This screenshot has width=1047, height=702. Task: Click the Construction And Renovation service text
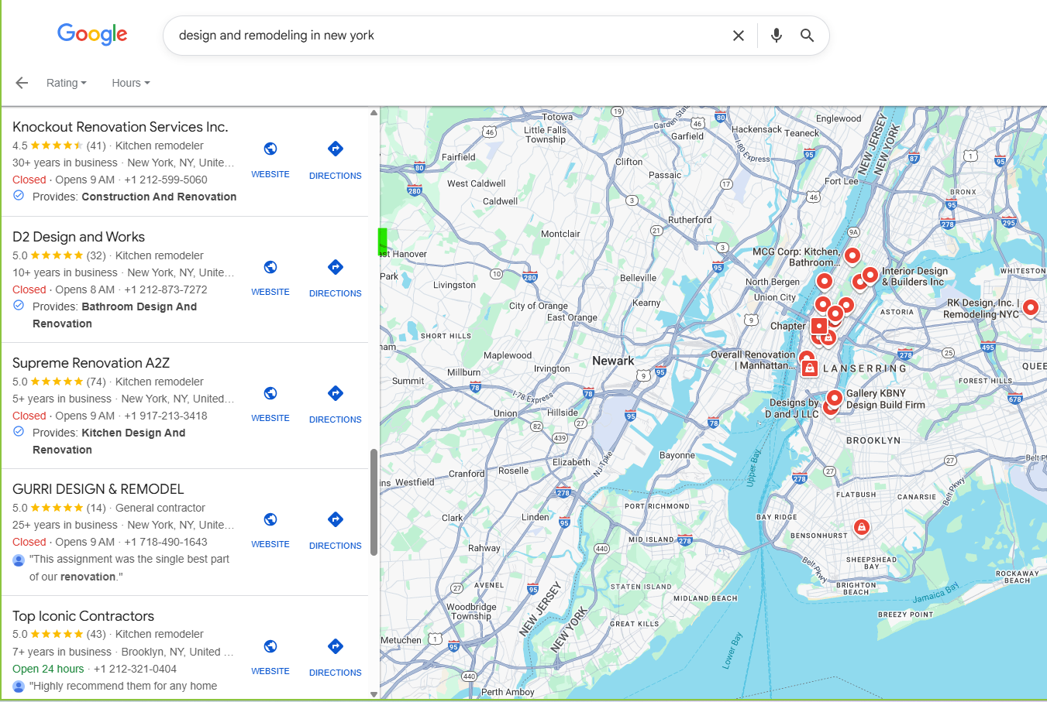(x=159, y=197)
